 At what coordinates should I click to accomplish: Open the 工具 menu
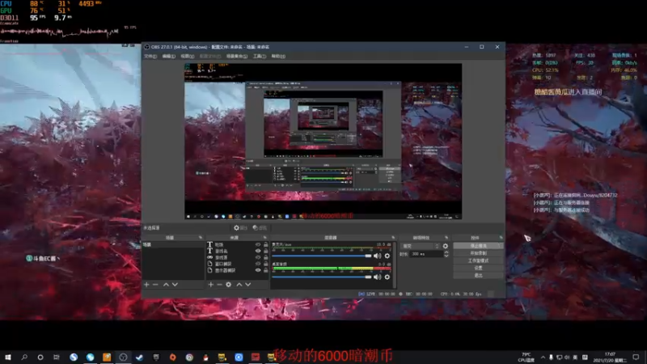260,56
